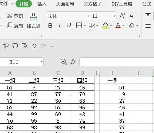Image resolution: width=154 pixels, height=133 pixels.
Task: Toggle underline formatting
Action: click(x=69, y=25)
